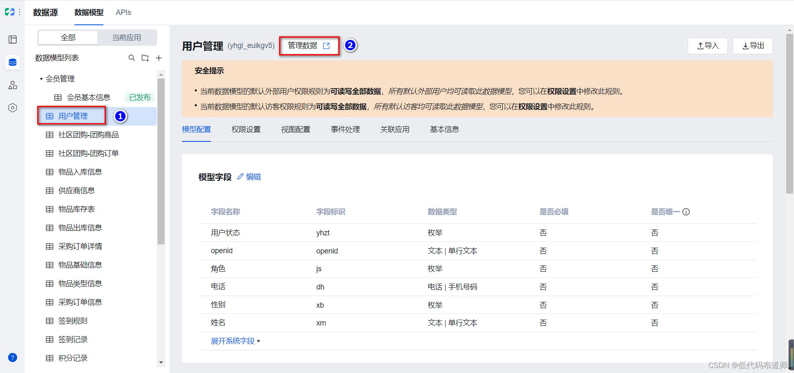Click the 编辑 link for model fields
The width and height of the screenshot is (794, 373).
click(x=253, y=177)
